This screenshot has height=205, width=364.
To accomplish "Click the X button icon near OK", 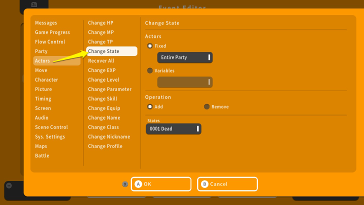I will click(x=125, y=184).
